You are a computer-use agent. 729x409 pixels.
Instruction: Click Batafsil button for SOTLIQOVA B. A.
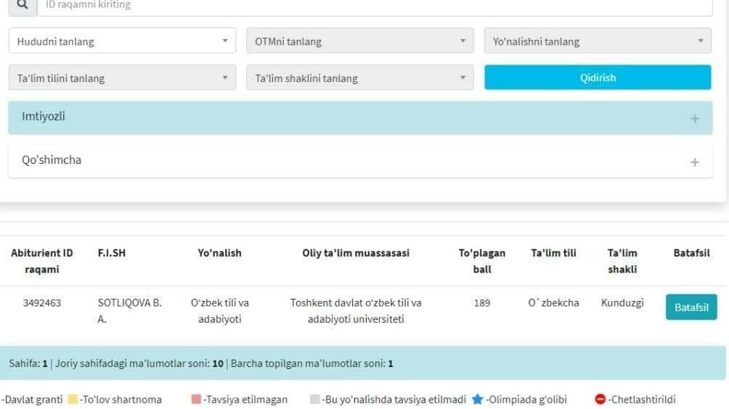691,307
